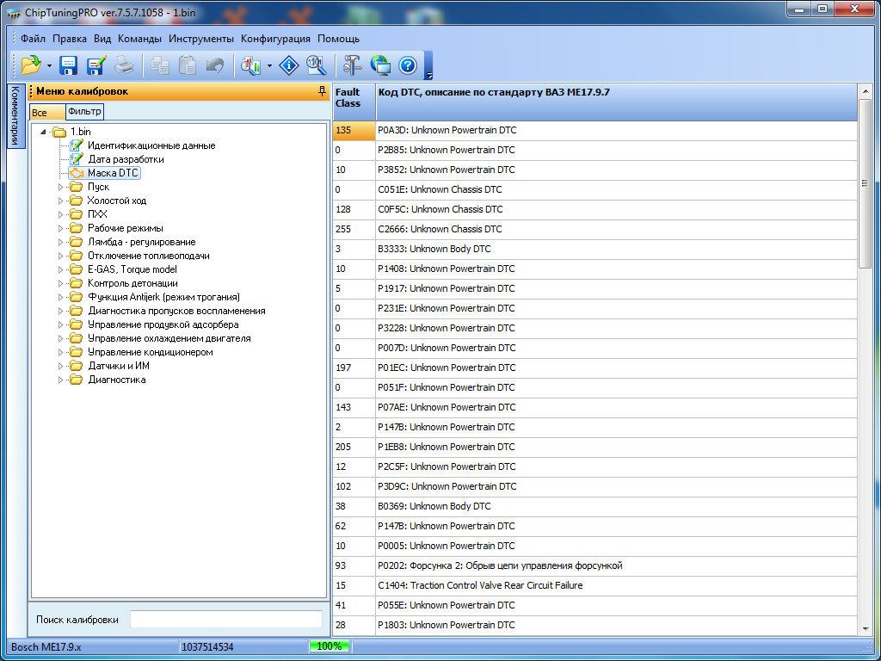This screenshot has height=661, width=881.
Task: Click the globe with monitor icon
Action: [379, 65]
